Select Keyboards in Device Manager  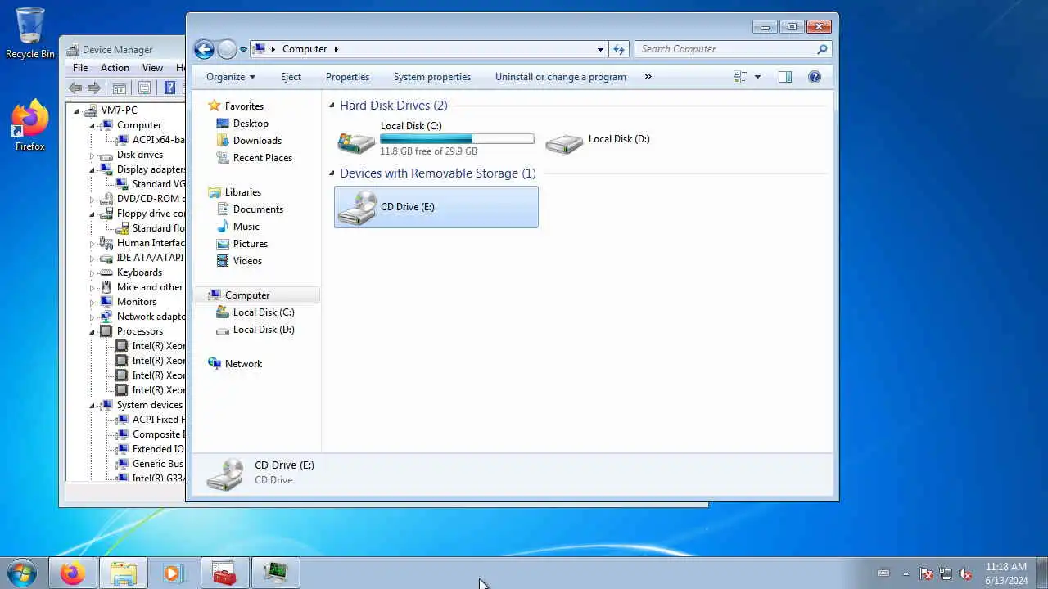point(139,272)
